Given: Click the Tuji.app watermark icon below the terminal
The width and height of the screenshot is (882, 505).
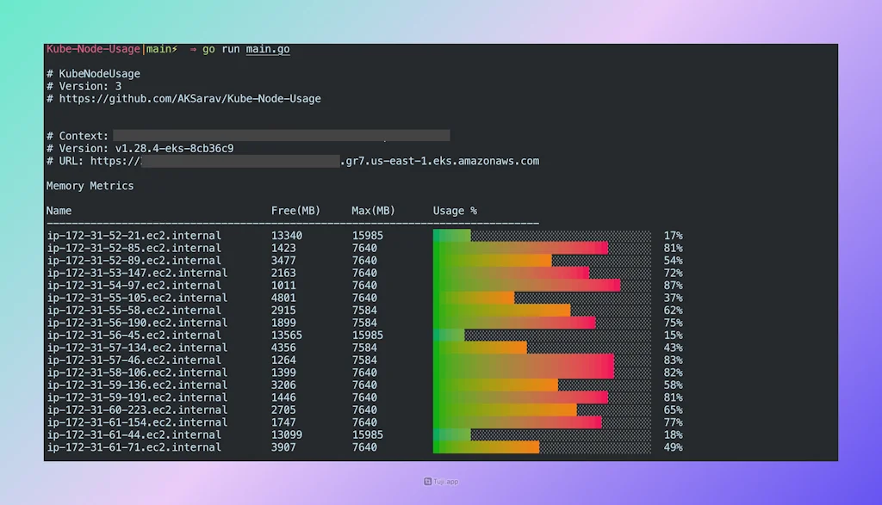Looking at the screenshot, I should [x=427, y=482].
